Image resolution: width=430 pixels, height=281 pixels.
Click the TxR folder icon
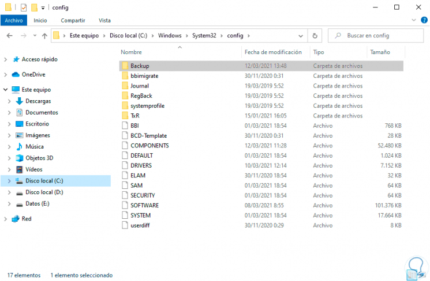pos(125,116)
